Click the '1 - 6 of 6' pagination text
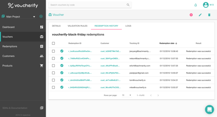Image resolution: width=217 pixels, height=117 pixels. [141, 95]
